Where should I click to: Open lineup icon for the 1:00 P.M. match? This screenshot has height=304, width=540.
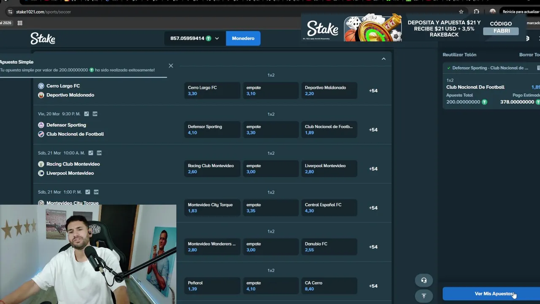(x=96, y=192)
